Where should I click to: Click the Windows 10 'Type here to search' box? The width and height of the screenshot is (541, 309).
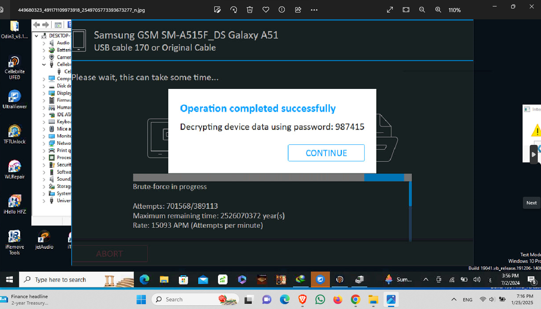(x=77, y=280)
